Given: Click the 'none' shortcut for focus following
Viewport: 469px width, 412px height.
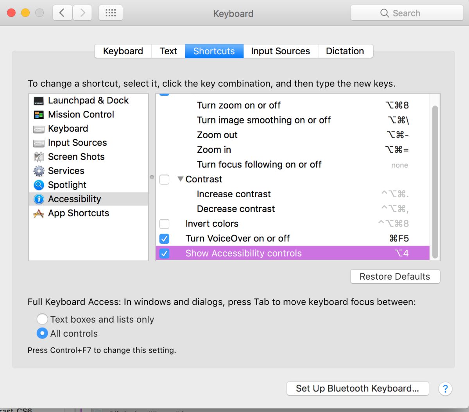Looking at the screenshot, I should pos(400,165).
